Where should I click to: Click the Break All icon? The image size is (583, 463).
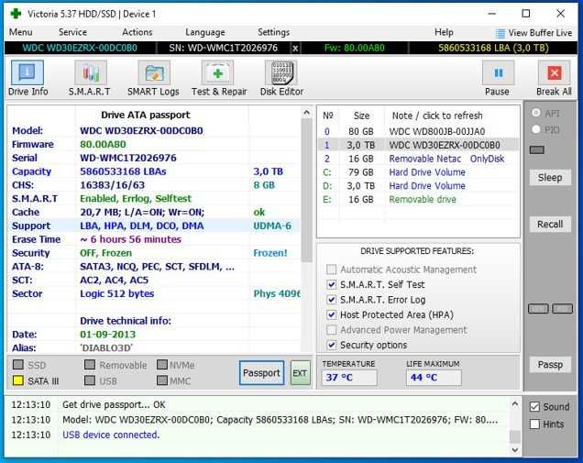pos(554,73)
